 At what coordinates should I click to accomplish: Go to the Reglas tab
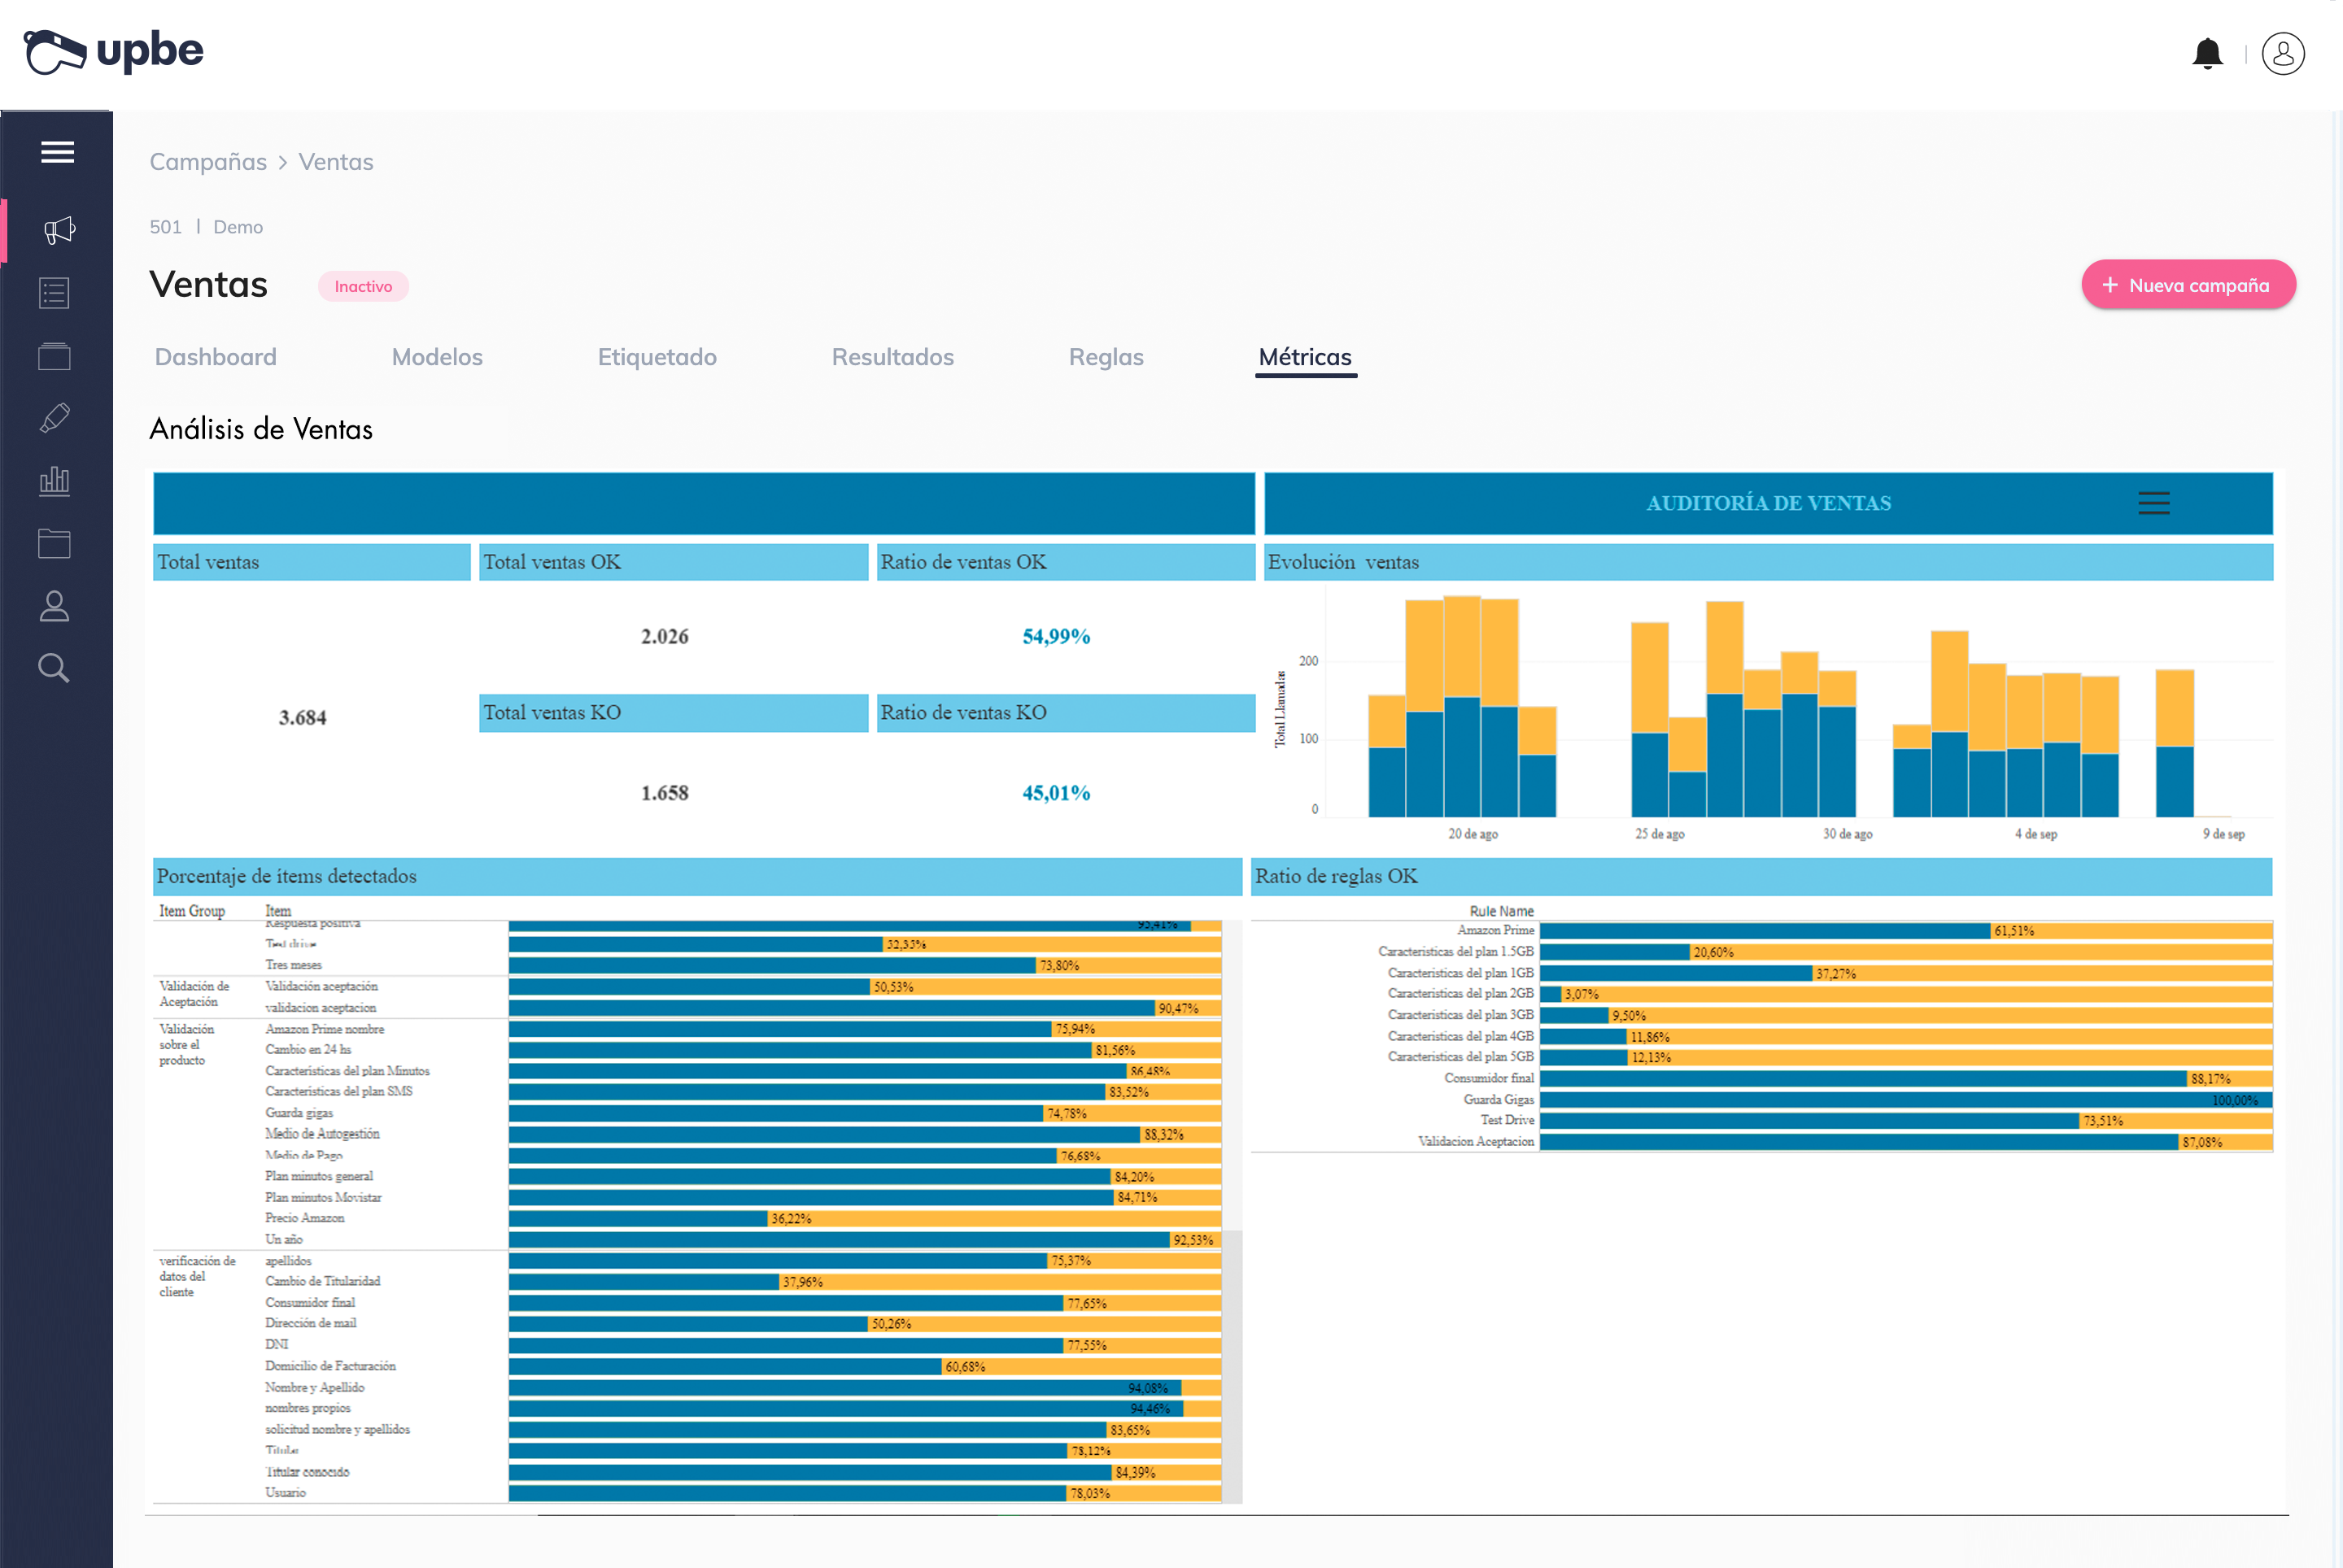[x=1106, y=357]
